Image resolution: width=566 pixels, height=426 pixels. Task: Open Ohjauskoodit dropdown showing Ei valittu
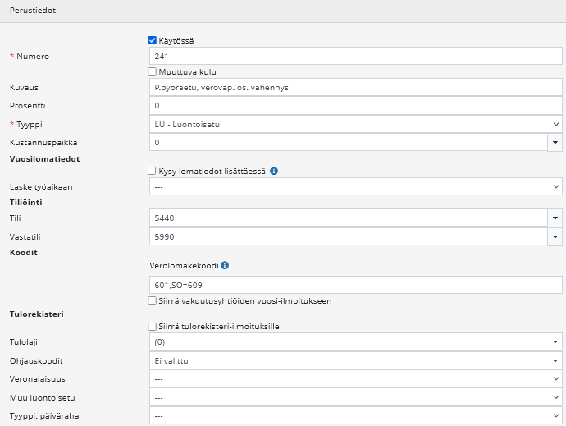(355, 360)
